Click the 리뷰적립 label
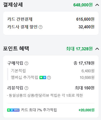The height and width of the screenshot is (120, 101). 15,88
